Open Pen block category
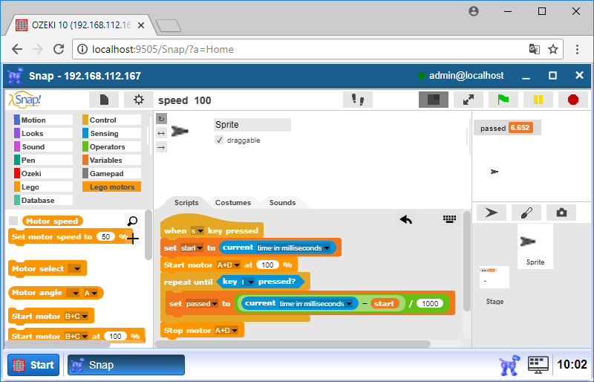This screenshot has height=382, width=594. pyautogui.click(x=43, y=160)
